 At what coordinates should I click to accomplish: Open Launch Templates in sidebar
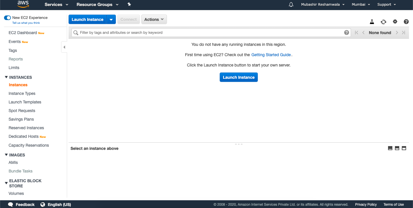25,102
